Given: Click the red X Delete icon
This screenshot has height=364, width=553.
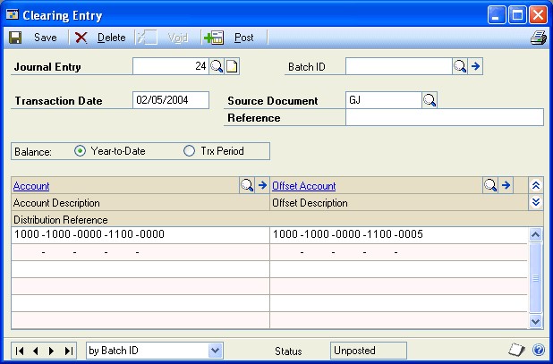Looking at the screenshot, I should (x=81, y=38).
